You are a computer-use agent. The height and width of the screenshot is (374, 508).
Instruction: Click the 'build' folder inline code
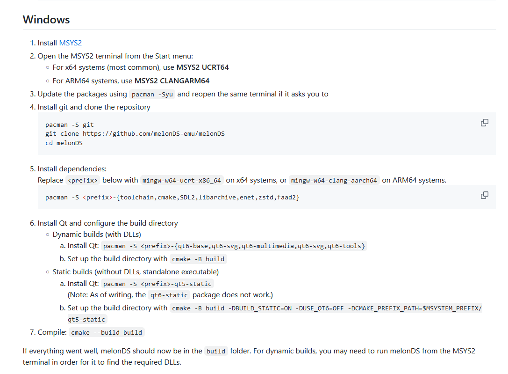tap(216, 352)
